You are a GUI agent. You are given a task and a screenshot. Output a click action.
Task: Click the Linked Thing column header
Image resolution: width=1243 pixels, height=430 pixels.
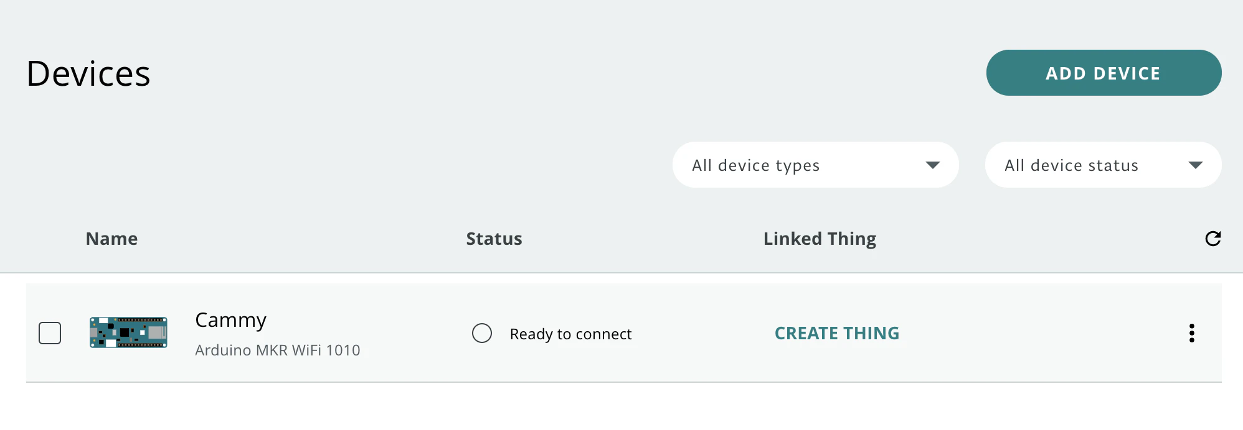(x=820, y=239)
